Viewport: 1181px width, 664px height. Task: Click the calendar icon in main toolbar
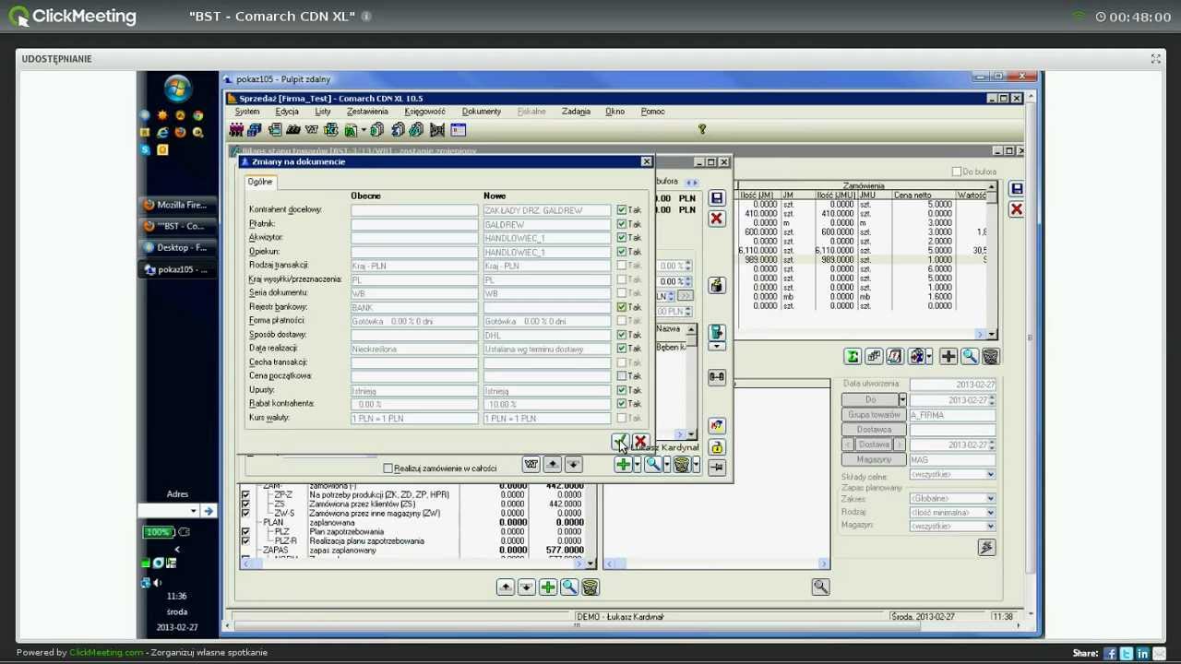point(459,130)
